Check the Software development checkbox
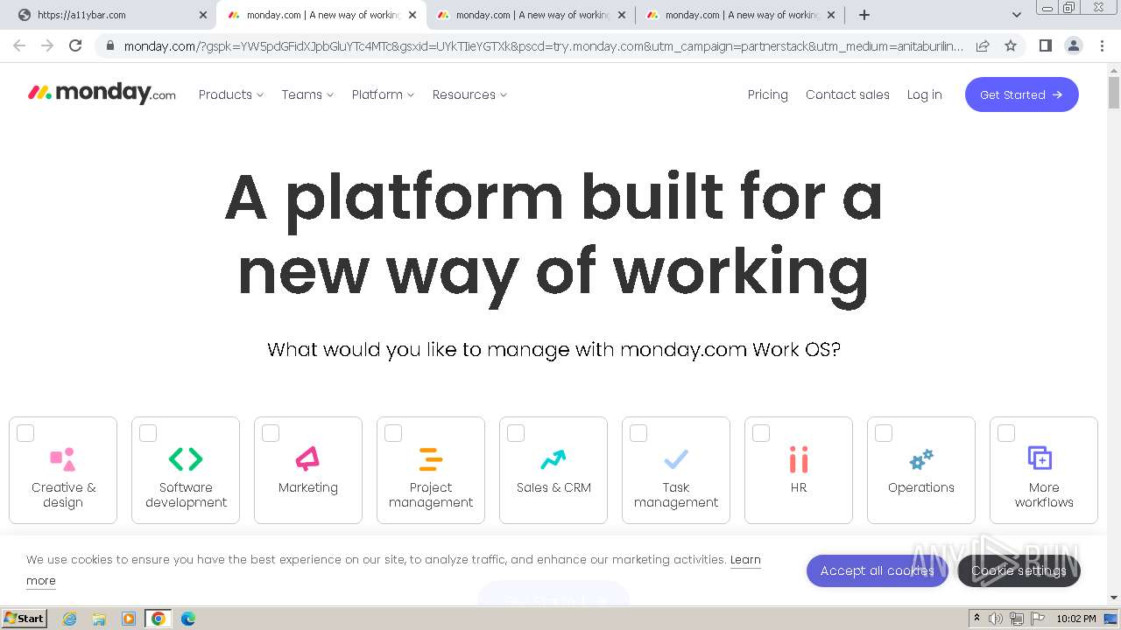 point(148,433)
